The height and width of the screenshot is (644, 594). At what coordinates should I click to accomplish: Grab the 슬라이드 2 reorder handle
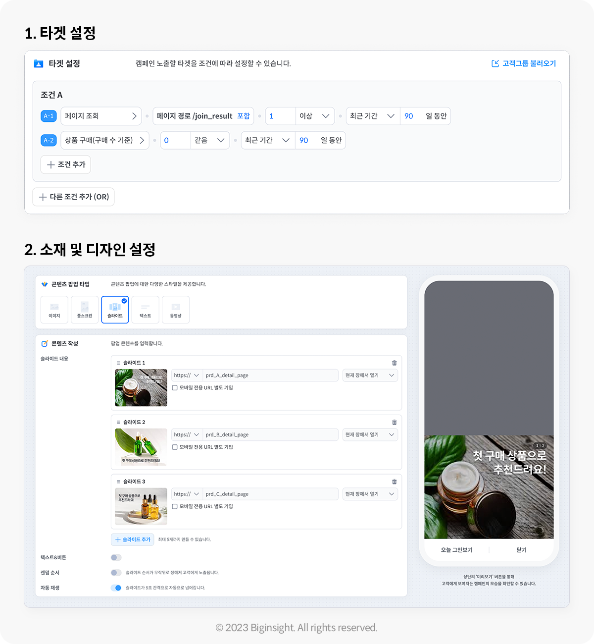pos(118,423)
